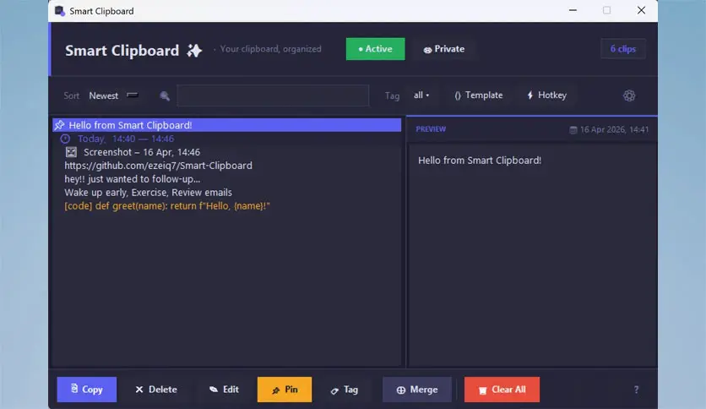Pin the selected clip with the yellow Pin button
The height and width of the screenshot is (409, 706).
coord(285,390)
